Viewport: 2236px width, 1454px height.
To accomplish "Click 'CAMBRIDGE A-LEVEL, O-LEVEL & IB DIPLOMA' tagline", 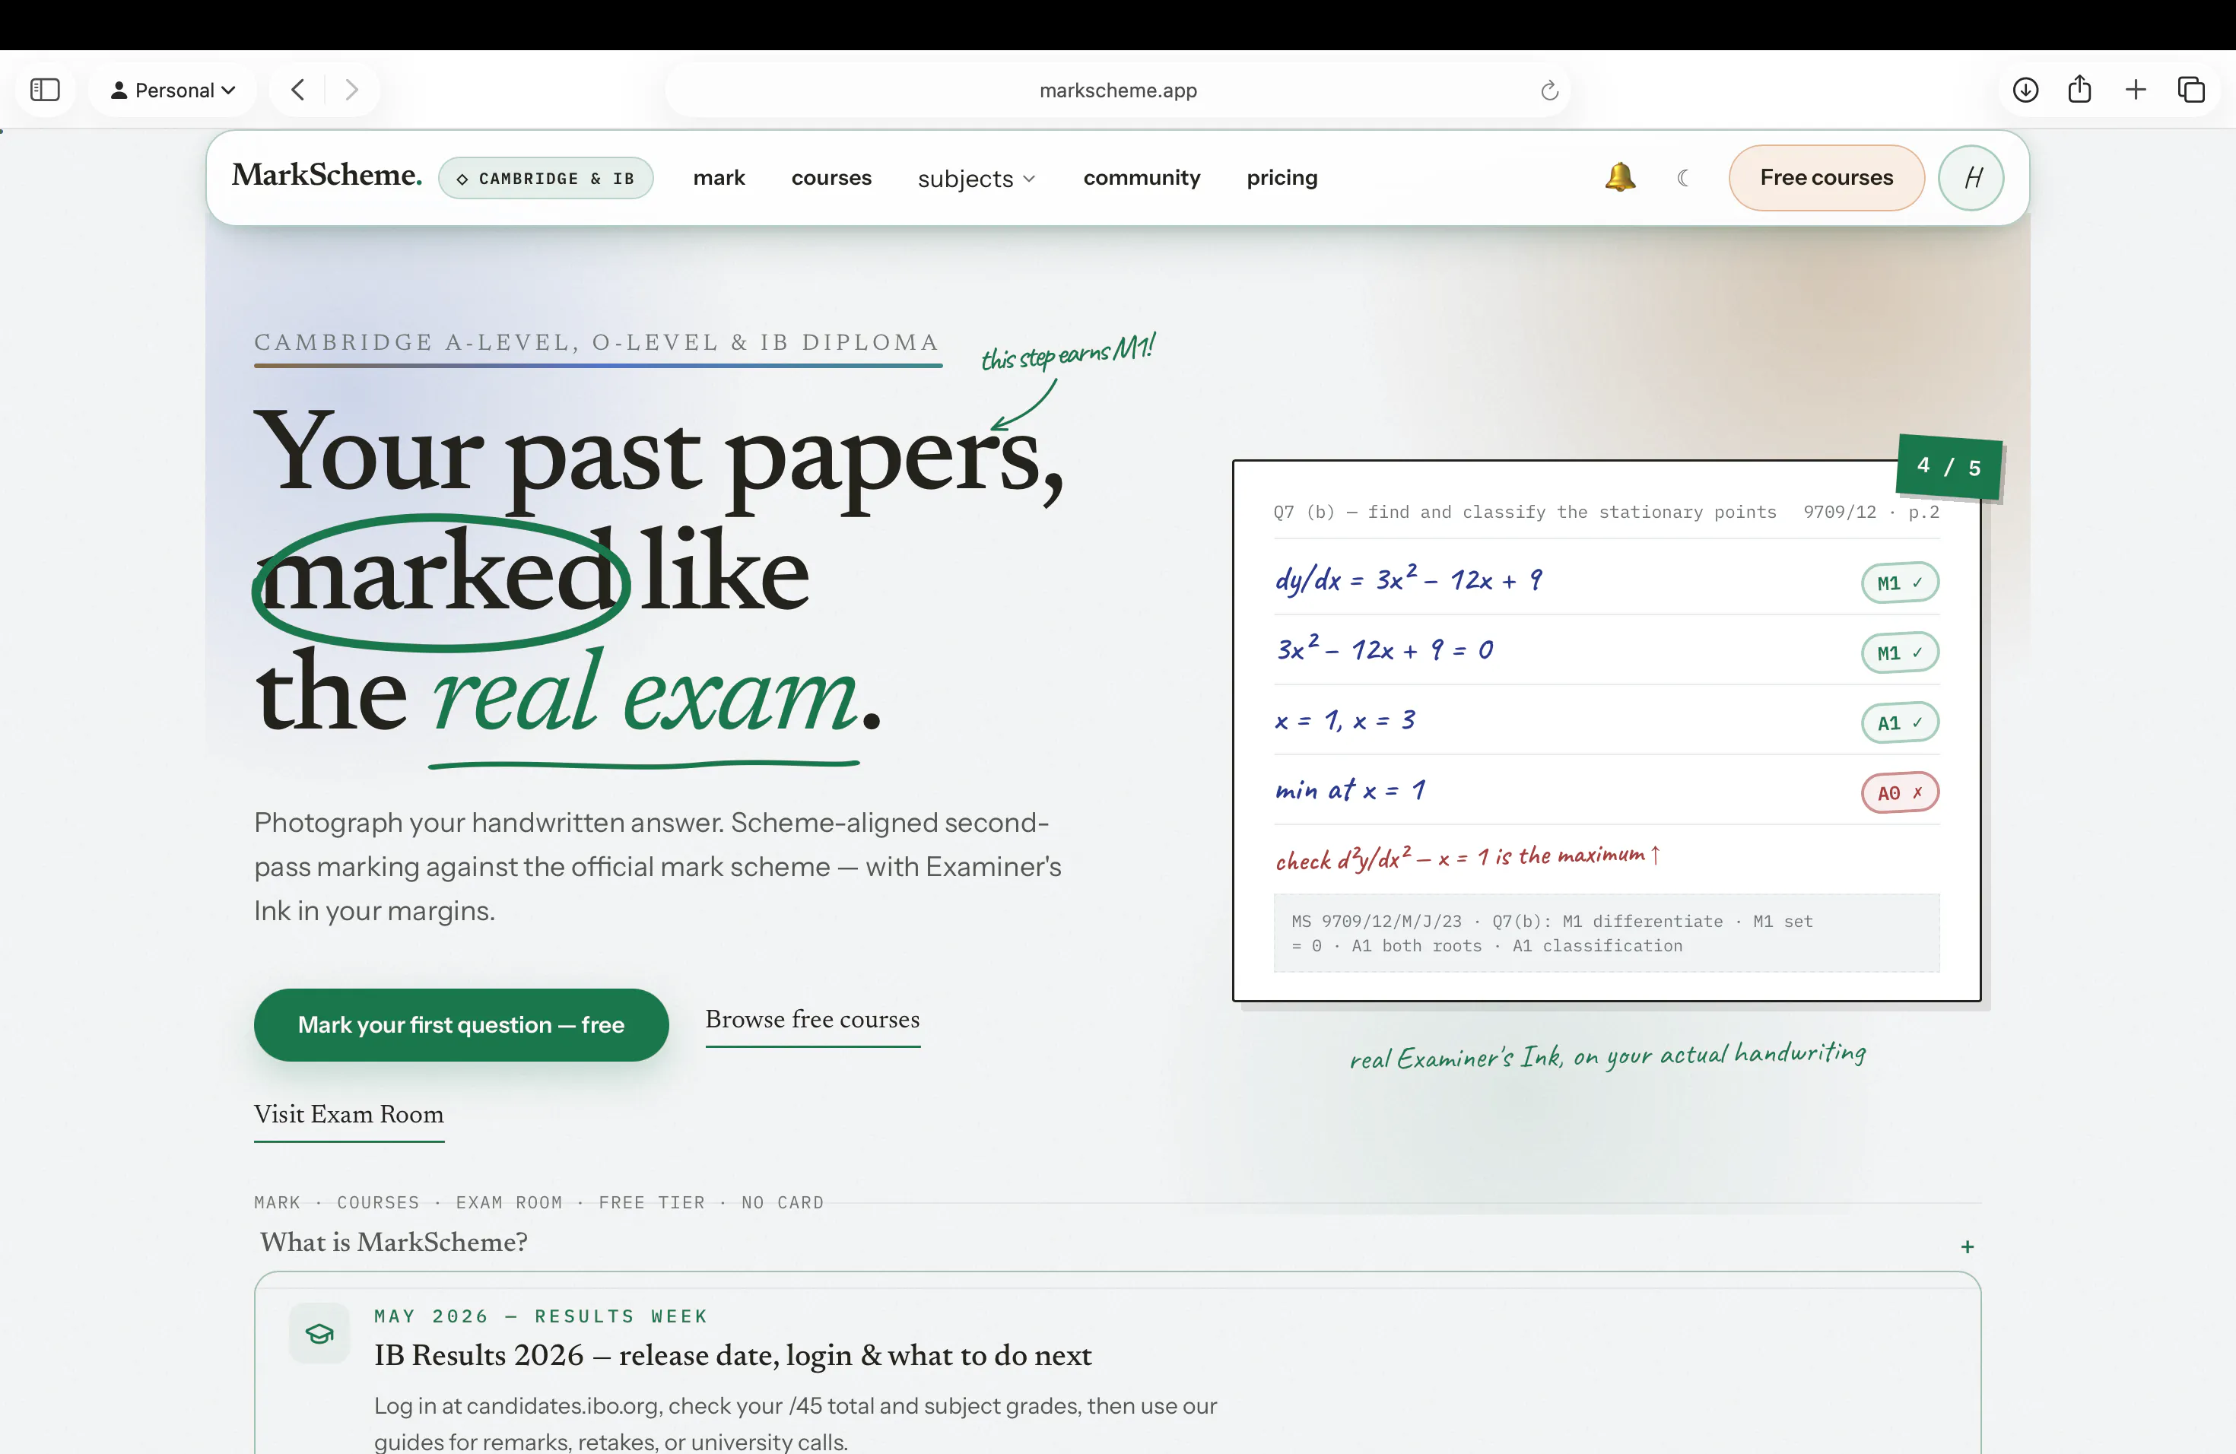I will [x=596, y=342].
